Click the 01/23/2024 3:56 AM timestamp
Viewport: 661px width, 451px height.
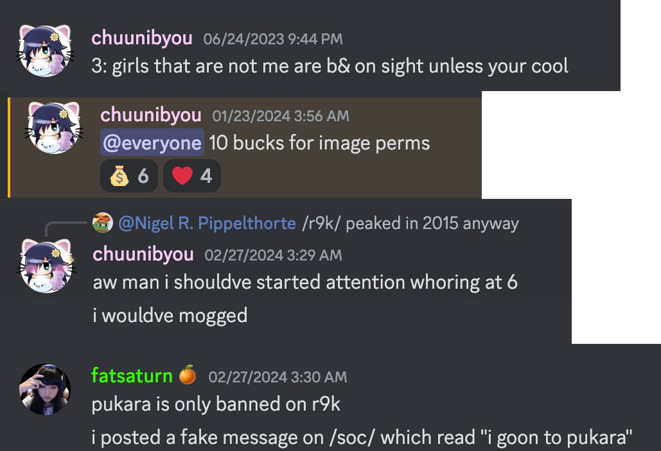[x=281, y=116]
